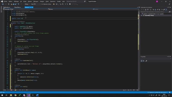The width and height of the screenshot is (172, 97).
Task: Collapse the GoToMenu method region
Action: 11,70
